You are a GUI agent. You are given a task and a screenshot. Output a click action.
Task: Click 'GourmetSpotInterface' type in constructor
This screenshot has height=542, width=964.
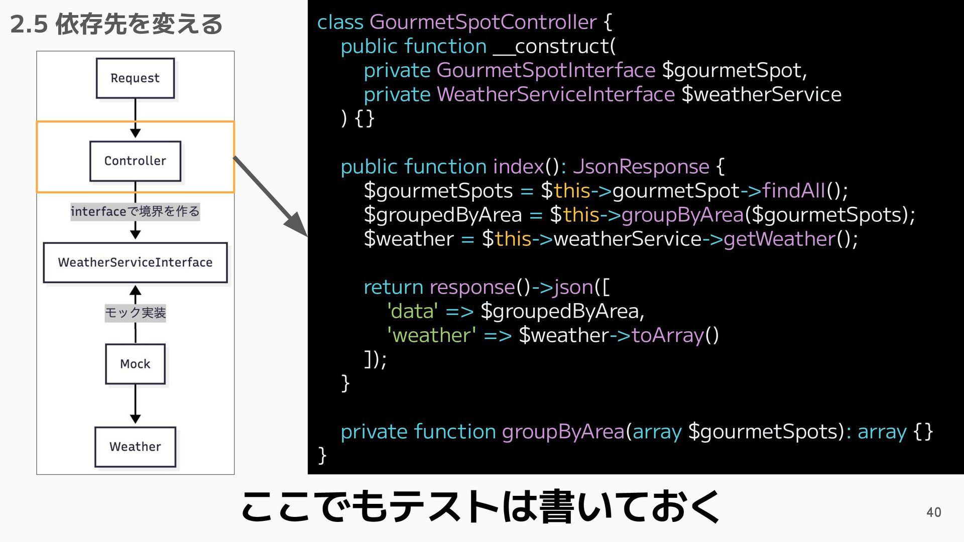tap(546, 70)
